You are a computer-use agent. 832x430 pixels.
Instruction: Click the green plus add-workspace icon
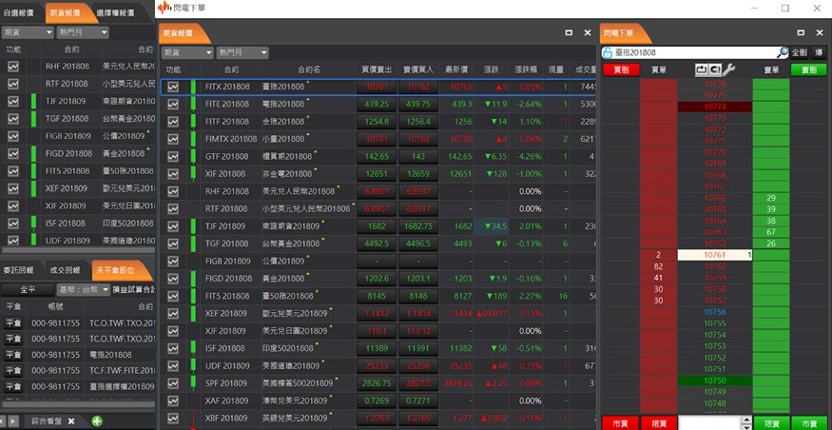[97, 420]
